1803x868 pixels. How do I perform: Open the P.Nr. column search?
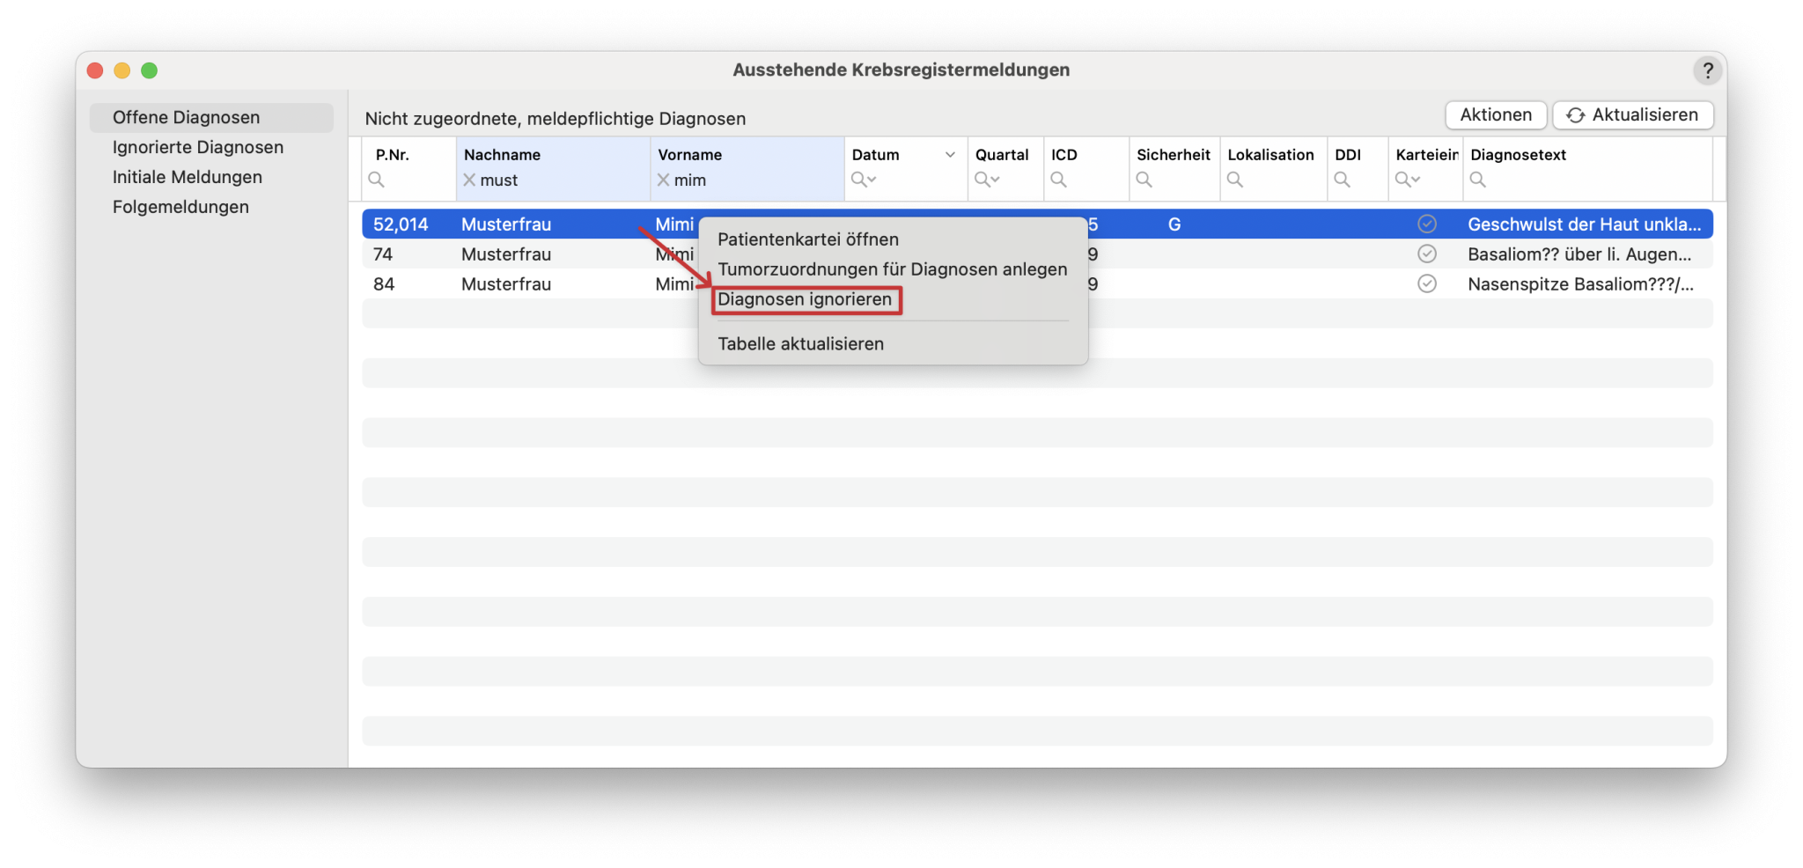(x=378, y=180)
